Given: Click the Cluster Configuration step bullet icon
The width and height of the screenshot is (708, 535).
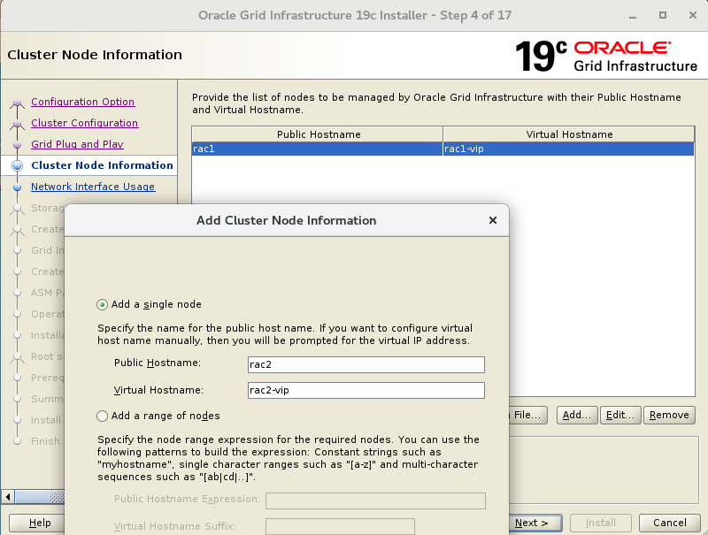Looking at the screenshot, I should [17, 123].
